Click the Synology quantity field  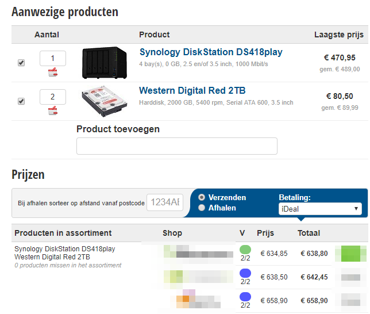pos(53,58)
